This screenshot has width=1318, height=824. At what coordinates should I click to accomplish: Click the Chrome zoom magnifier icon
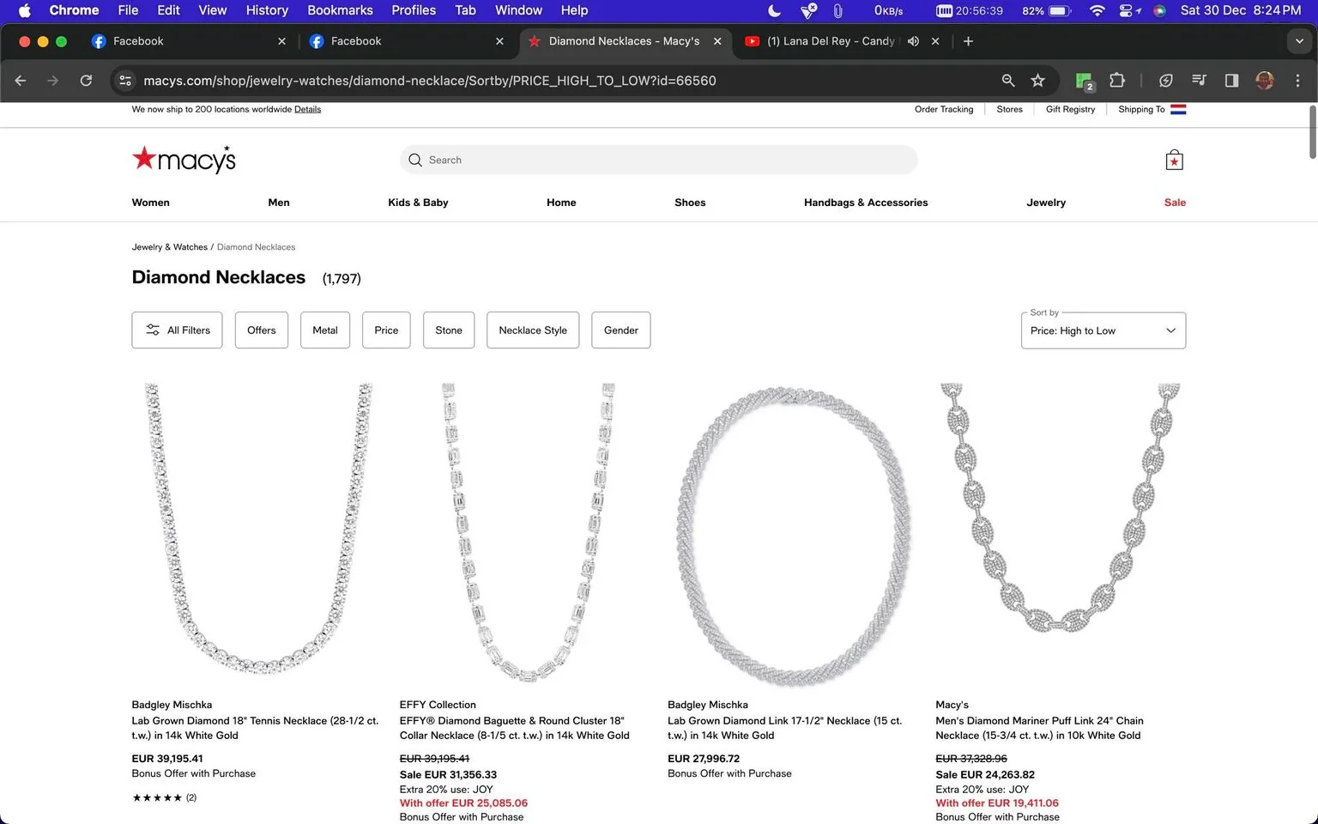pyautogui.click(x=1008, y=81)
